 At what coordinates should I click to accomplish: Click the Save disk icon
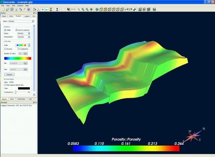[12, 9]
